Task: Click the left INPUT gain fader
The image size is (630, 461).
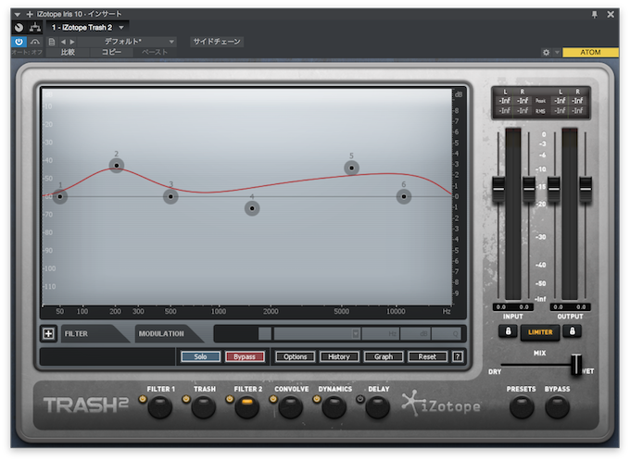Action: coord(498,189)
